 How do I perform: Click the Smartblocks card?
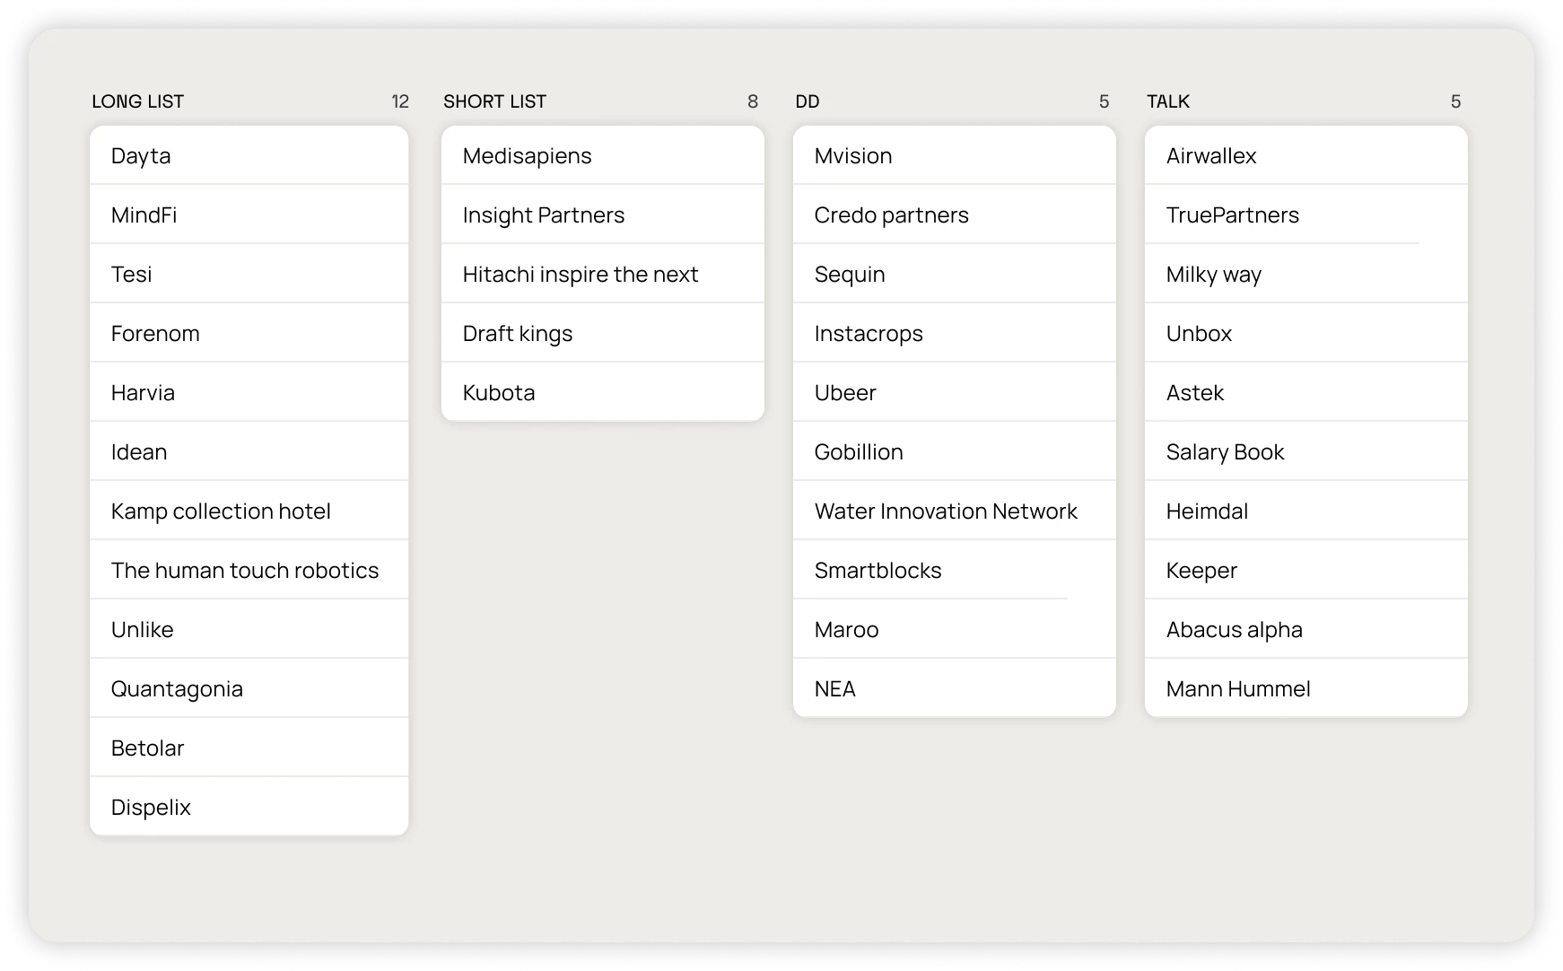(x=954, y=570)
